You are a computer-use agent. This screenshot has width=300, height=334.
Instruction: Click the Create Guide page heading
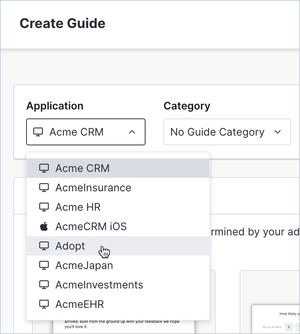point(62,23)
